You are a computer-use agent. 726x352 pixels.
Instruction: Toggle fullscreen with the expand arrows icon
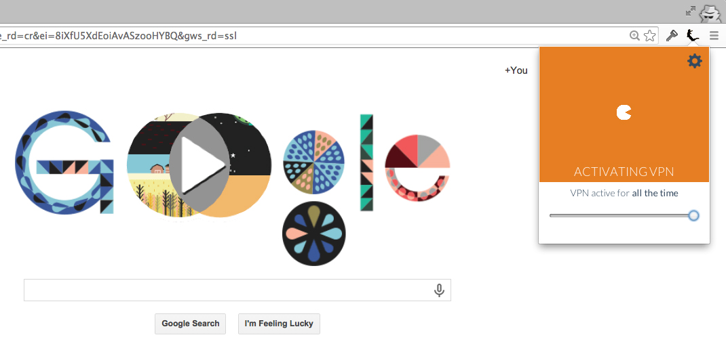pyautogui.click(x=690, y=11)
